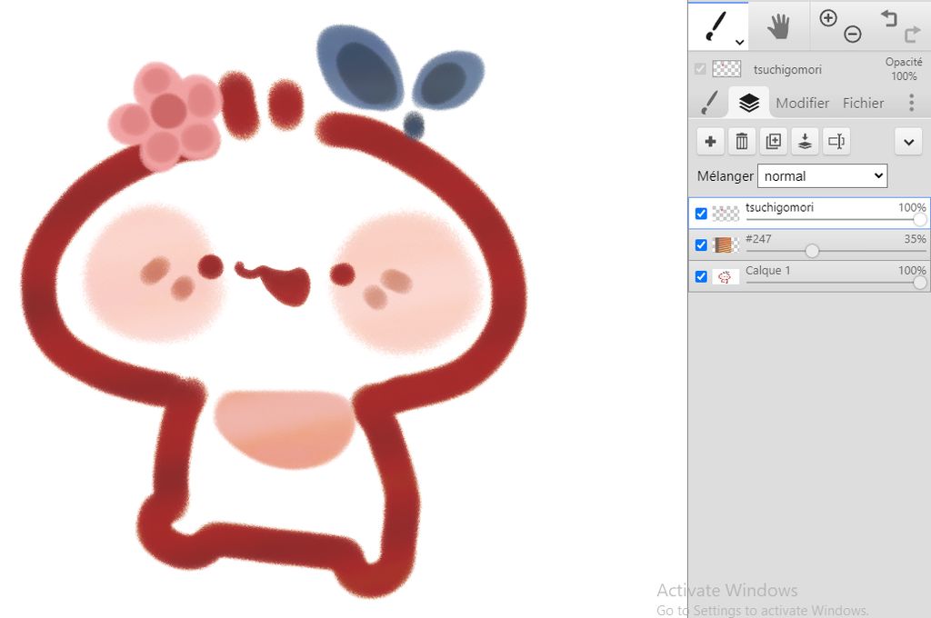
Task: Switch to the layers tab
Action: pos(749,103)
